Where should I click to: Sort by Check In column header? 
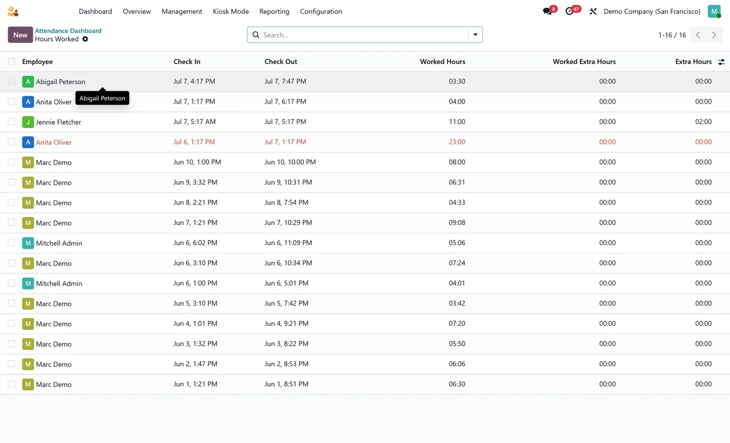pos(187,61)
